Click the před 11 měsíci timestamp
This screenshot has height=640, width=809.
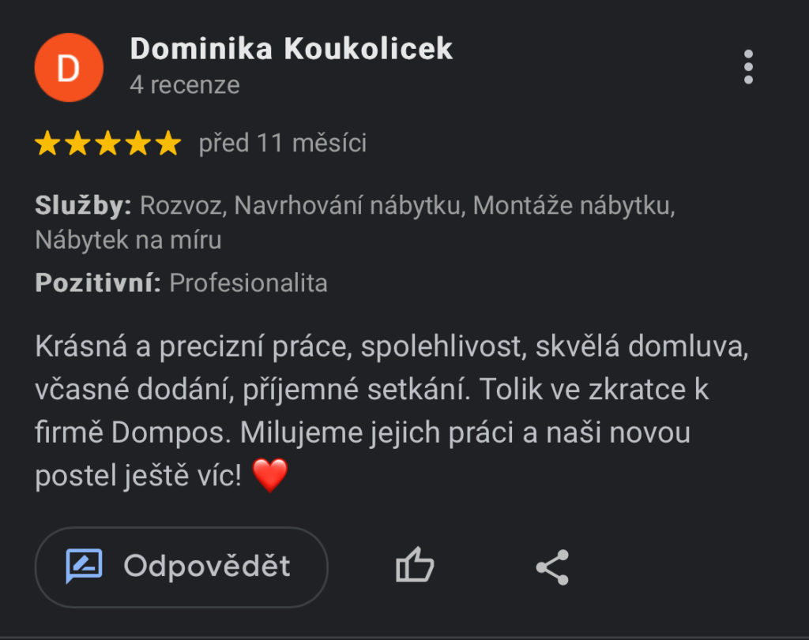(x=283, y=143)
